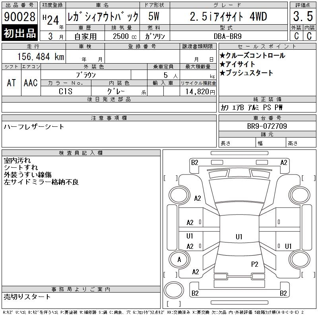Click the AAC air conditioner value
This screenshot has width=318, height=318.
pos(31,83)
